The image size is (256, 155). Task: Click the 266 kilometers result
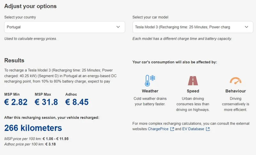pos(33,128)
